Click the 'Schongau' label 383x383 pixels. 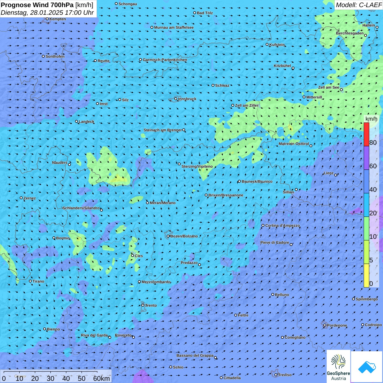128,4
